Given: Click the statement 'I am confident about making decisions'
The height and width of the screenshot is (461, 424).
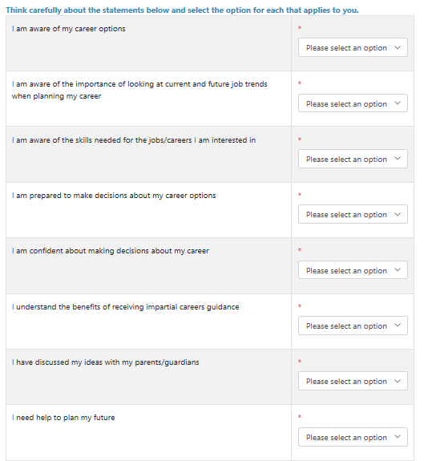Looking at the screenshot, I should click(x=110, y=251).
